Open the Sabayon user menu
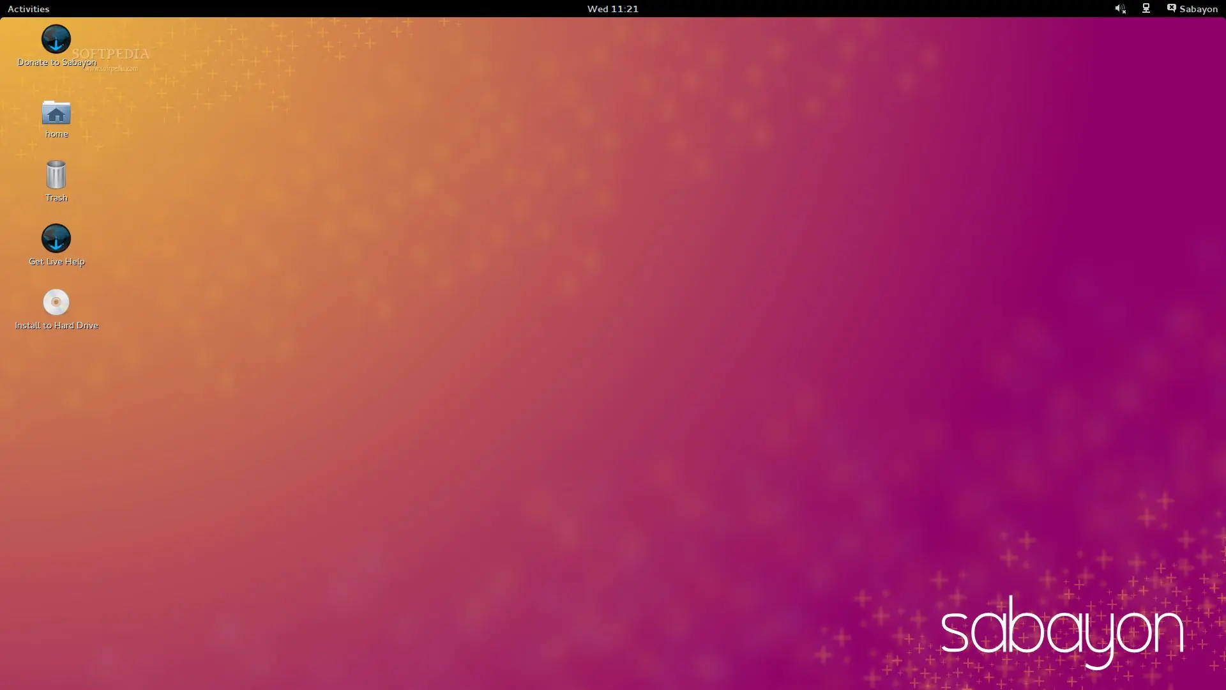The width and height of the screenshot is (1226, 690). click(x=1192, y=9)
